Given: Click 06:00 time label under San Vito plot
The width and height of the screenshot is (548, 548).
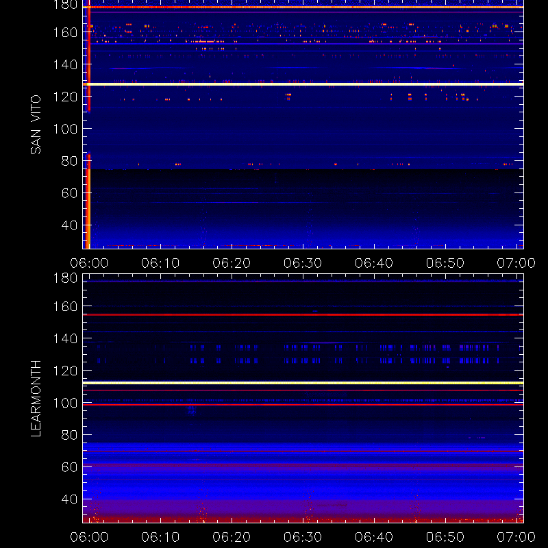Looking at the screenshot, I should point(89,263).
